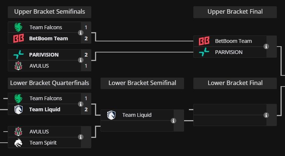The image size is (285, 156).
Task: Click the Team Spirit logo
Action: (x=18, y=143)
